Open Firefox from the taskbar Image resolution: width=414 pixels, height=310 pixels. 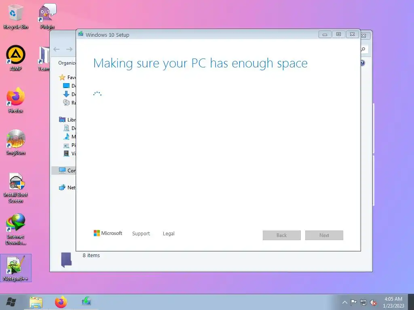coord(61,302)
